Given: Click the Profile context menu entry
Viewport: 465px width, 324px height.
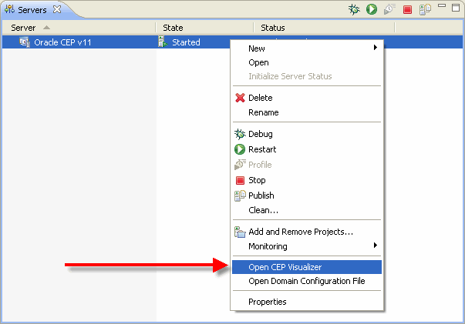Looking at the screenshot, I should [307, 165].
